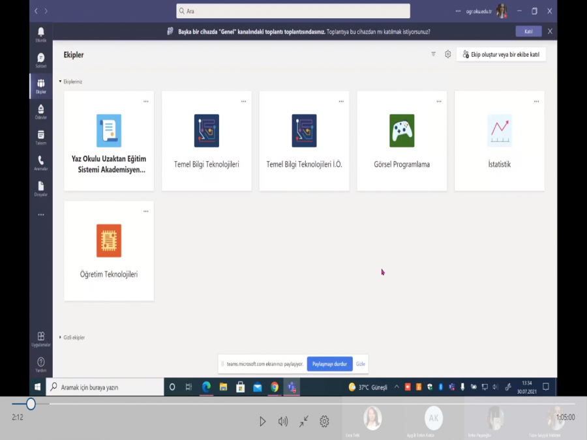Open settings and more ellipsis in title bar
587x440 pixels.
(458, 11)
